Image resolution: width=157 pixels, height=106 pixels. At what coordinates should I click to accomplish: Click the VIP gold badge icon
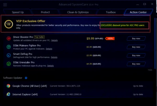pyautogui.click(x=9, y=24)
